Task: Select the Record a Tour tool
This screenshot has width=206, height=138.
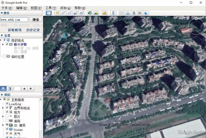Action: click(82, 13)
